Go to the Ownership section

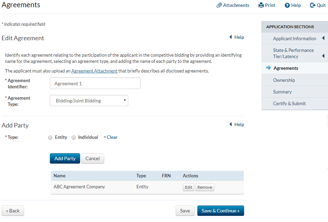click(284, 80)
